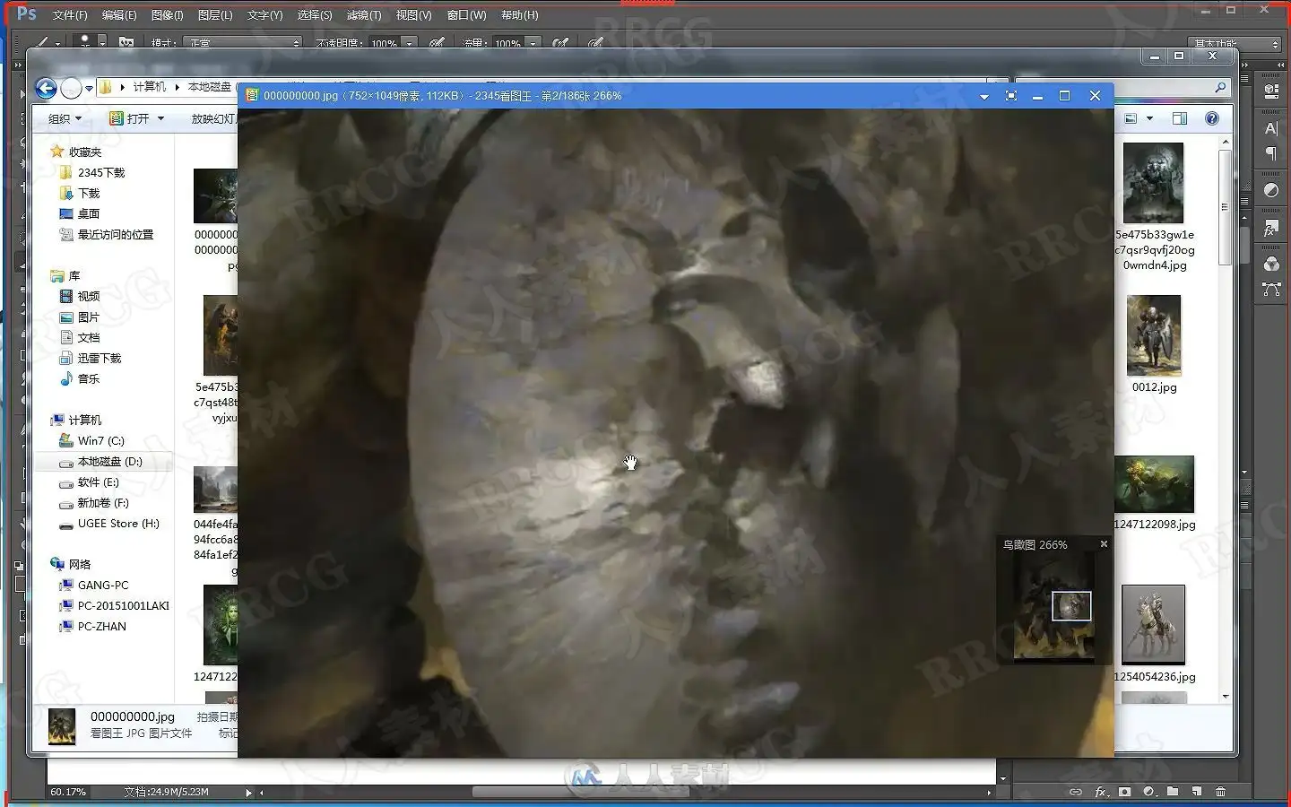1291x807 pixels.
Task: Click the add layer mask icon
Action: click(1124, 792)
